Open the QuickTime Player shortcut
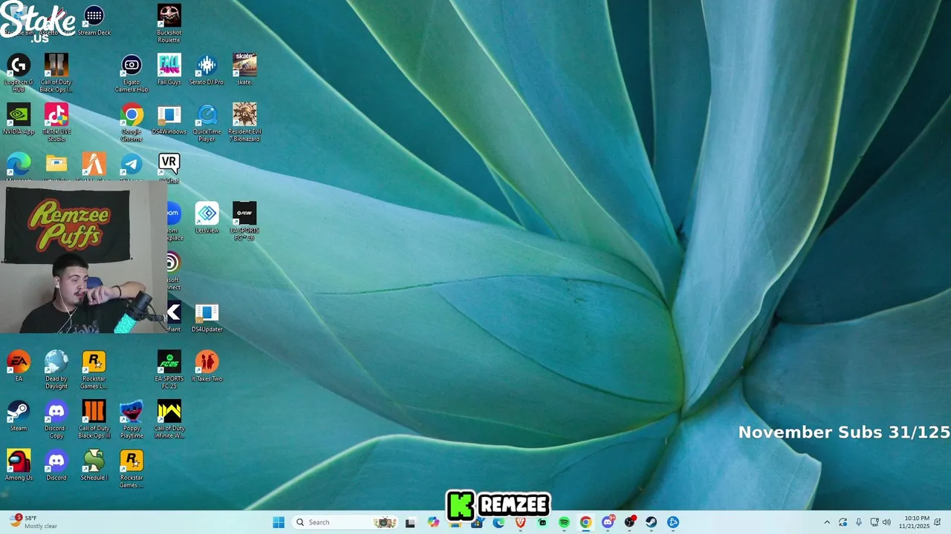This screenshot has height=534, width=951. [207, 123]
